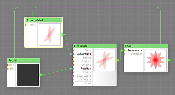Click the Position node output arrow

pos(41,75)
